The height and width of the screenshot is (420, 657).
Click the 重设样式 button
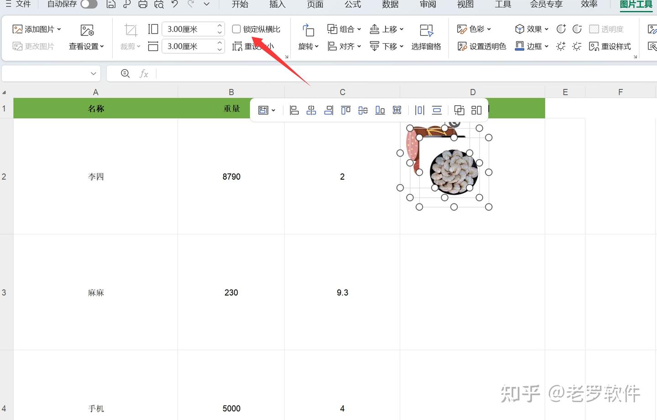point(610,46)
